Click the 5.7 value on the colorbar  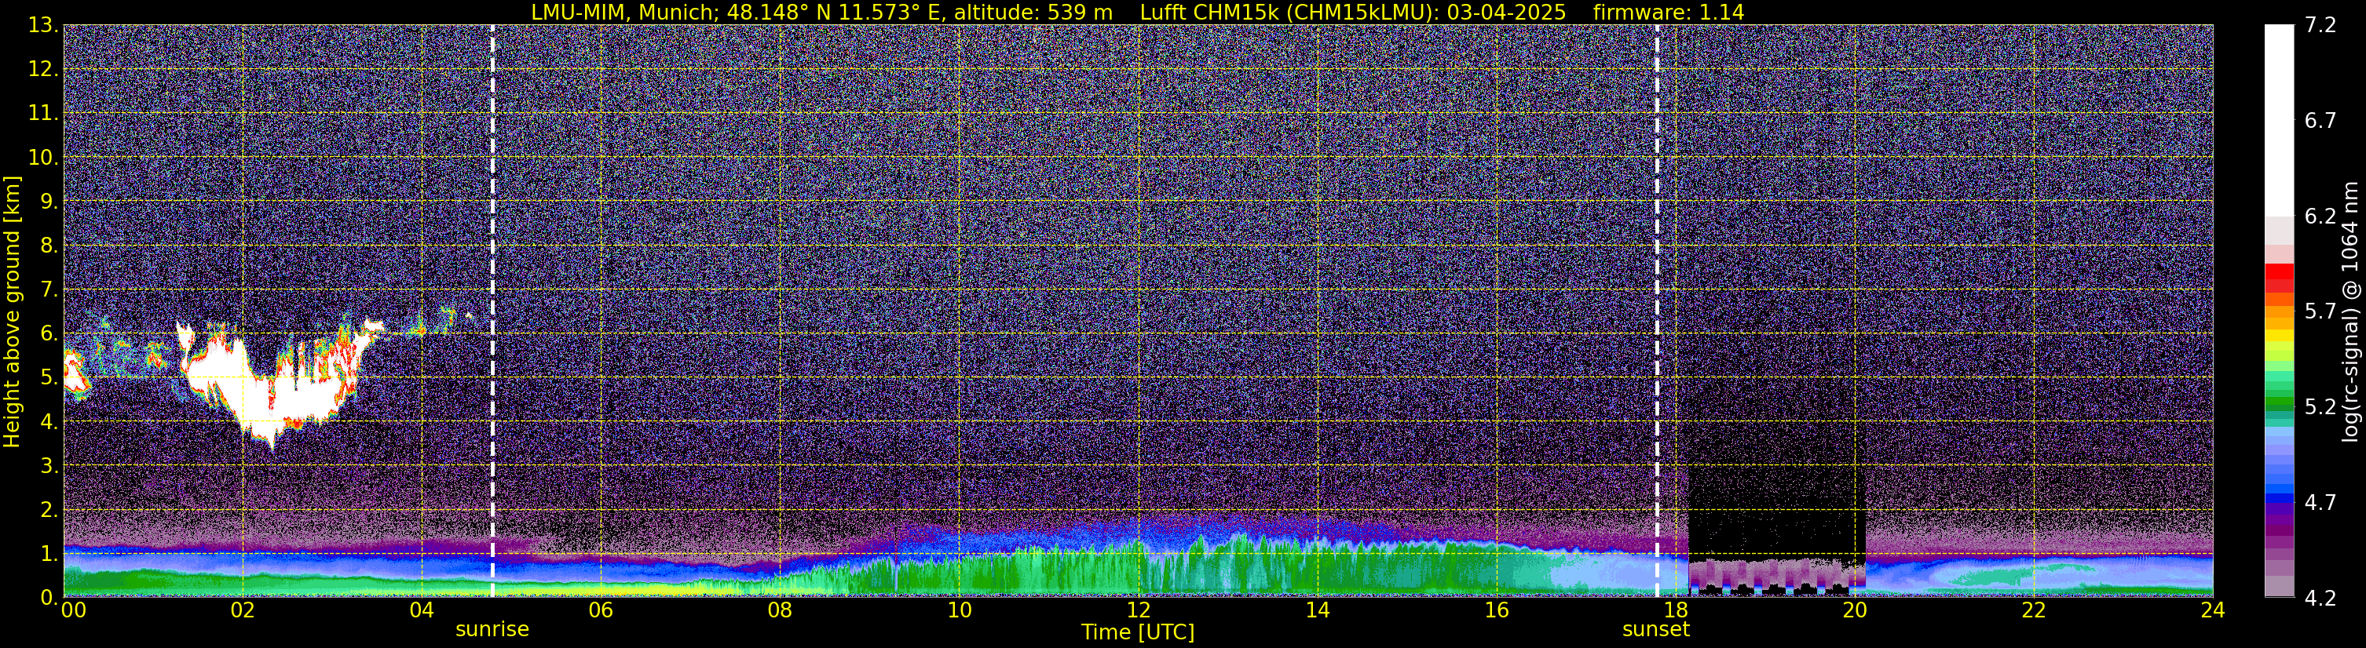2320,311
